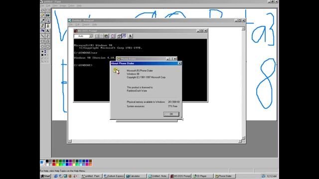This screenshot has width=319, height=179.
Task: Click the Font 'A' button in MS-DOS toolbar
Action: click(x=131, y=36)
